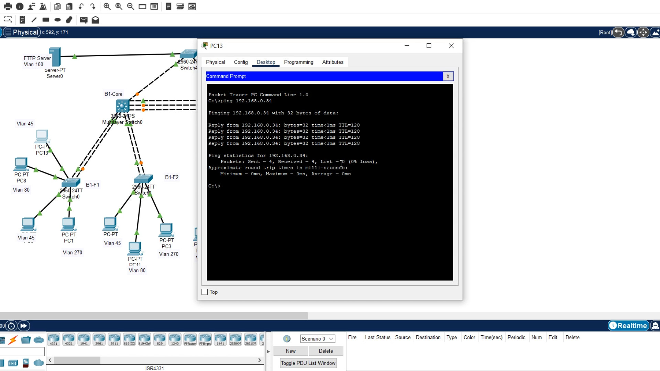
Task: Click the Destination column header
Action: 428,337
